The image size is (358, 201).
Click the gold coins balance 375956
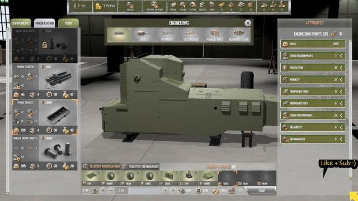pyautogui.click(x=105, y=6)
